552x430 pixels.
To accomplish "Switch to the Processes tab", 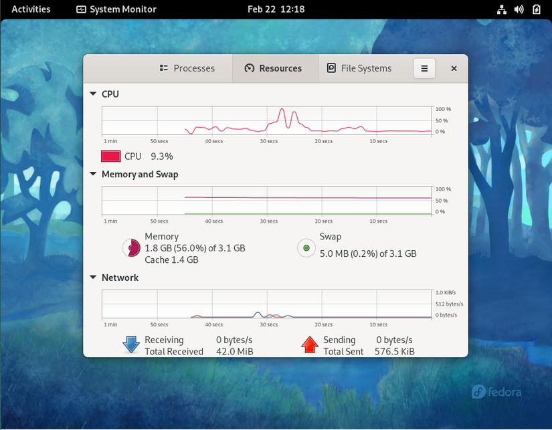I will (x=187, y=68).
